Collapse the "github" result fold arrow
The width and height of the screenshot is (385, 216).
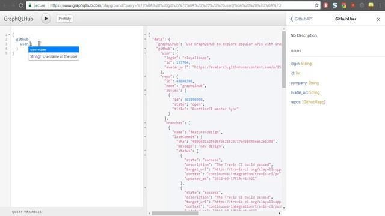[145, 49]
